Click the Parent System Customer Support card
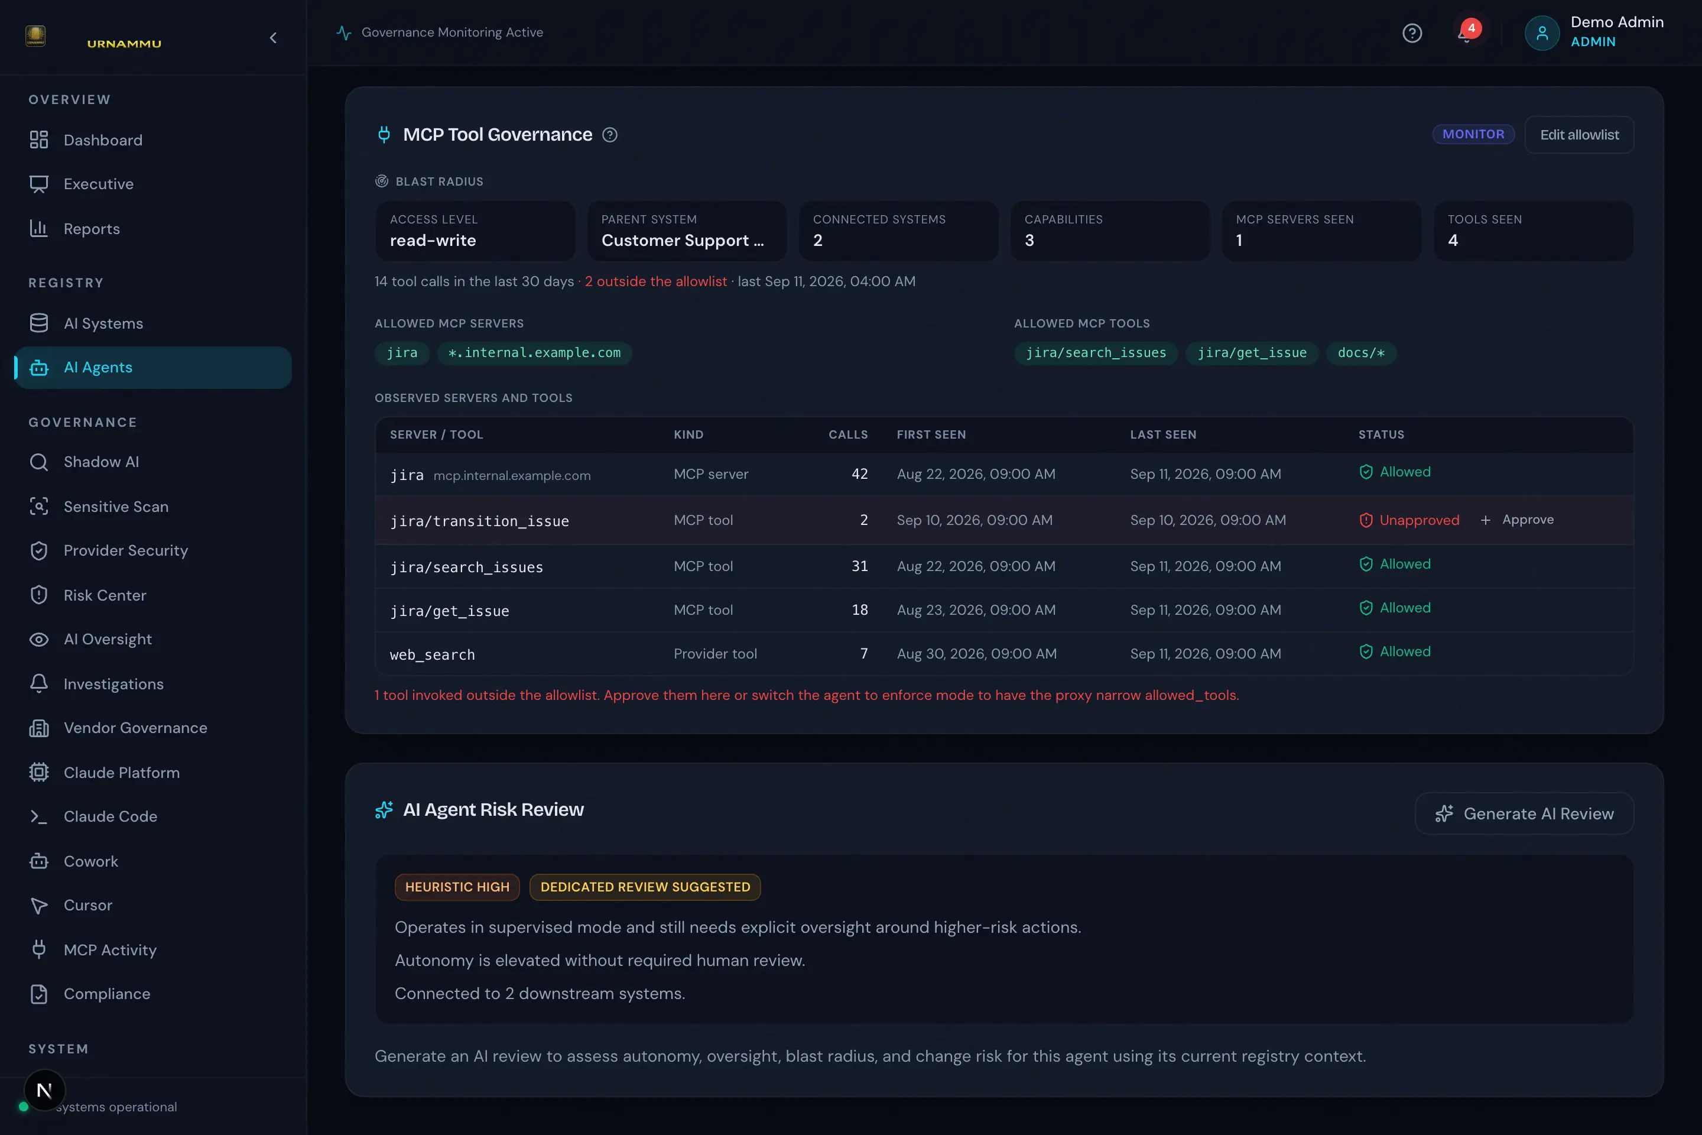Screen dimensions: 1702x1135 pos(687,231)
